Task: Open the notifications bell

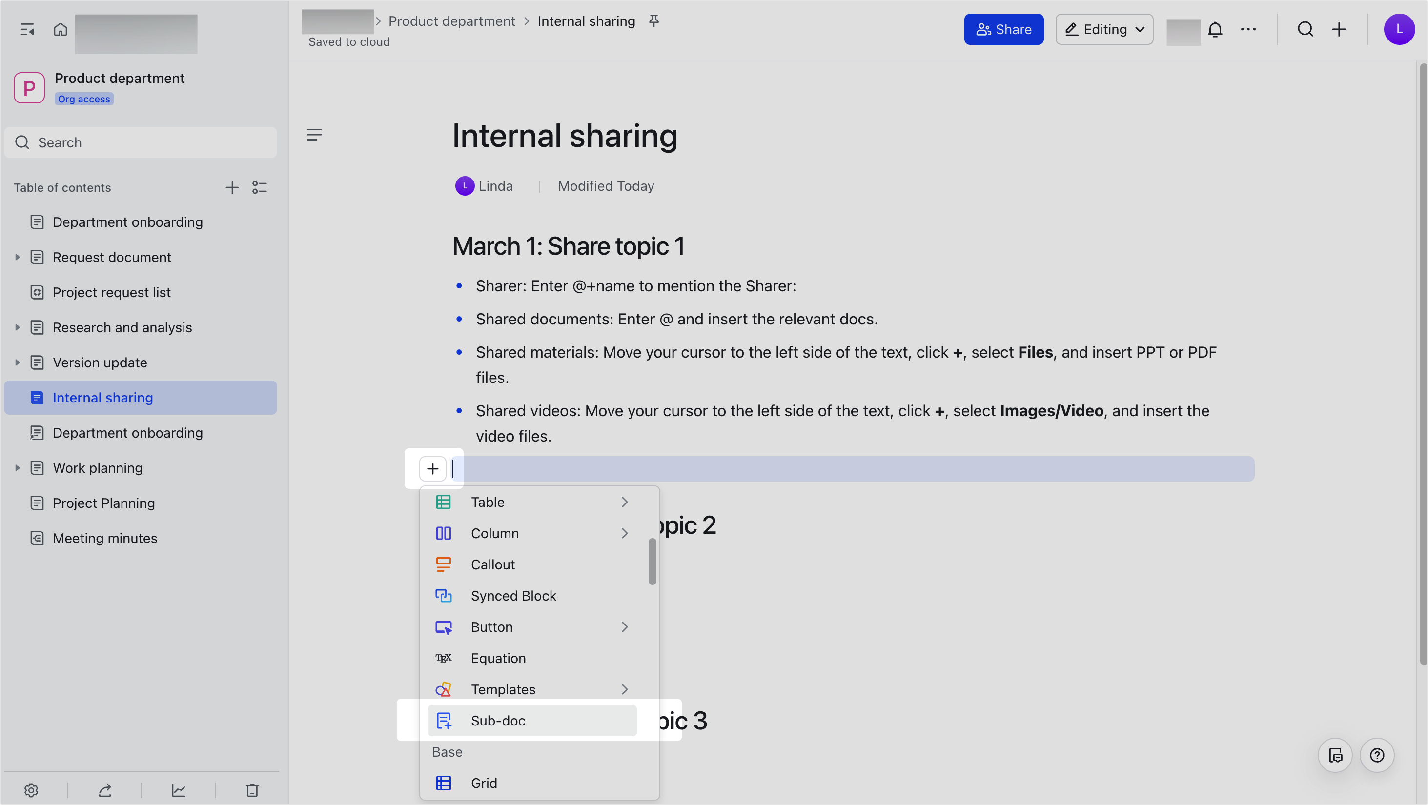Action: [1215, 29]
